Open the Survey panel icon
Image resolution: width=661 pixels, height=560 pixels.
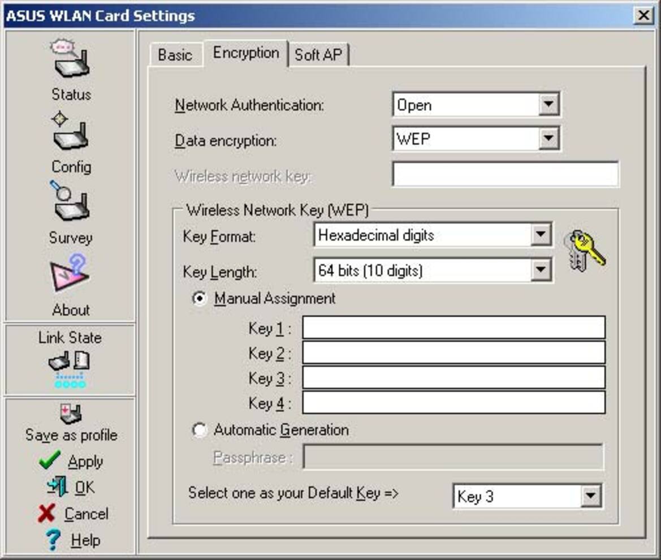(x=70, y=201)
